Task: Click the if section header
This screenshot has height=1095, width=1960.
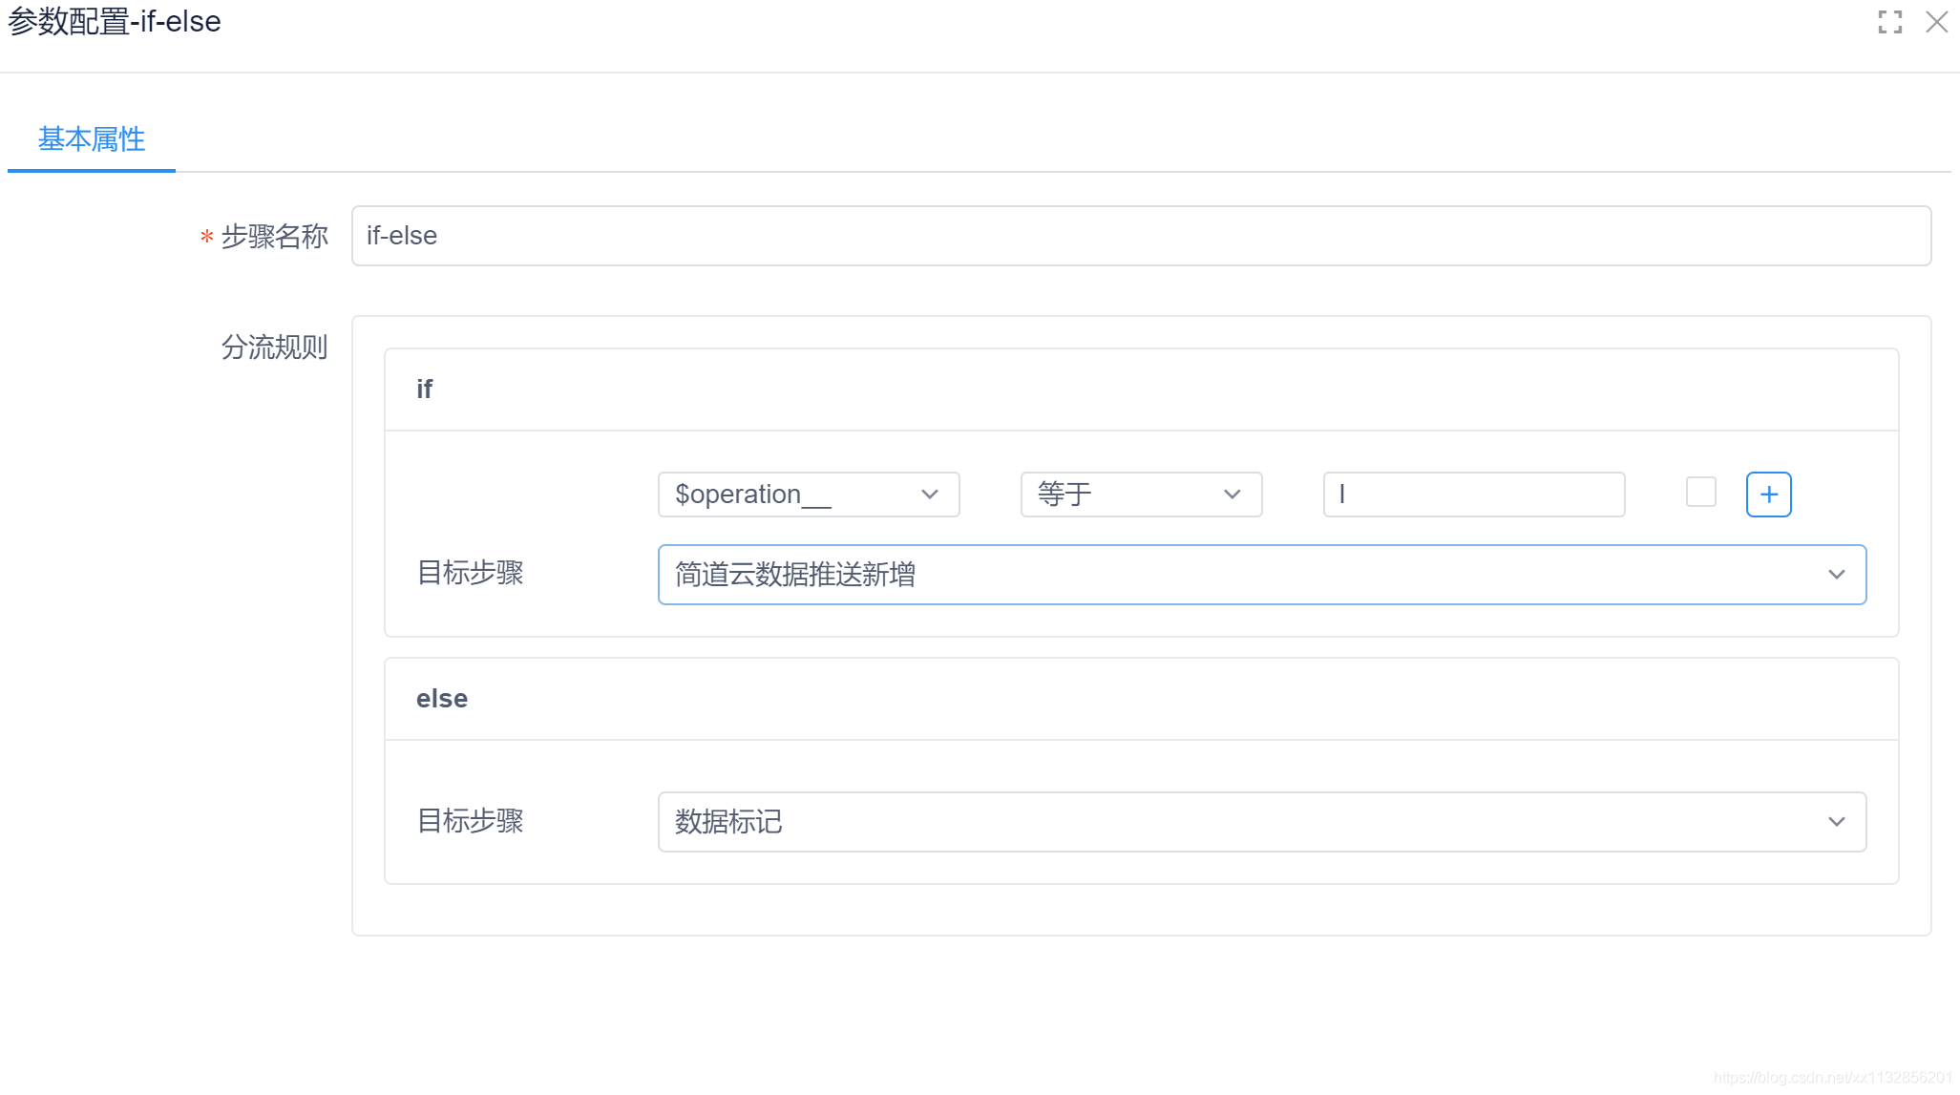Action: [x=425, y=390]
